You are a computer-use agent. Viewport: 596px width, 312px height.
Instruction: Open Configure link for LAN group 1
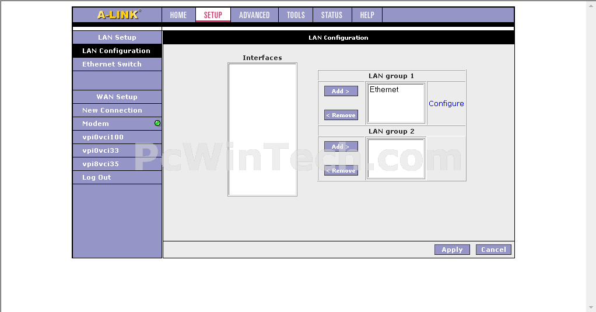(446, 103)
